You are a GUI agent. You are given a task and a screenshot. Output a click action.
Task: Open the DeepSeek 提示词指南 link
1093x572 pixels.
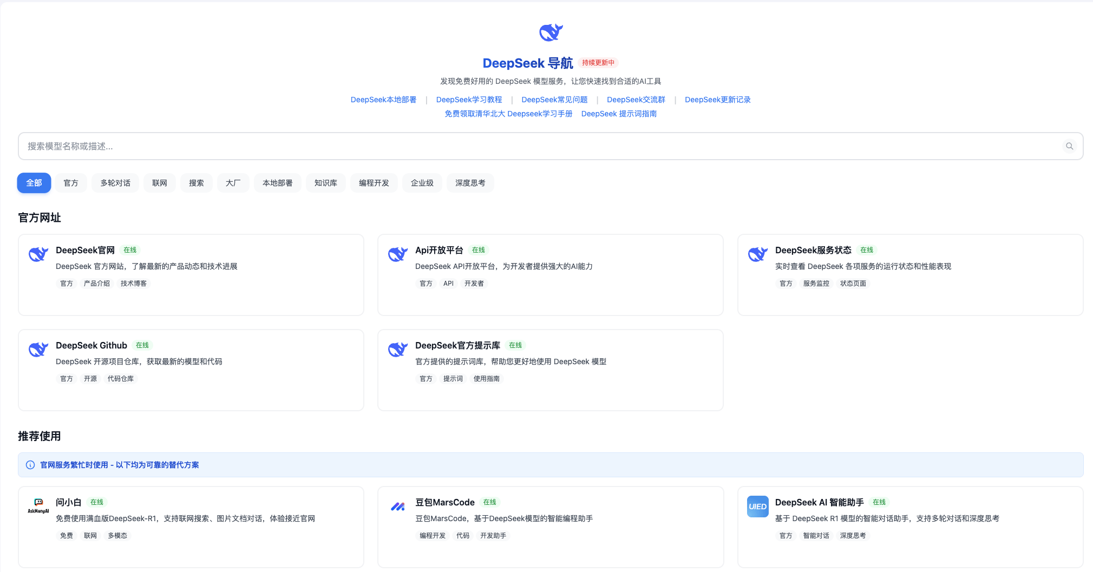tap(619, 114)
